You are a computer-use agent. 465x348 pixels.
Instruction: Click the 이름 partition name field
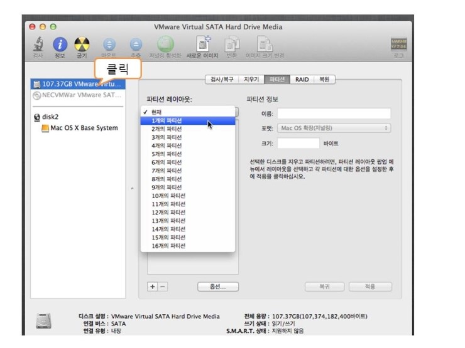pyautogui.click(x=334, y=113)
